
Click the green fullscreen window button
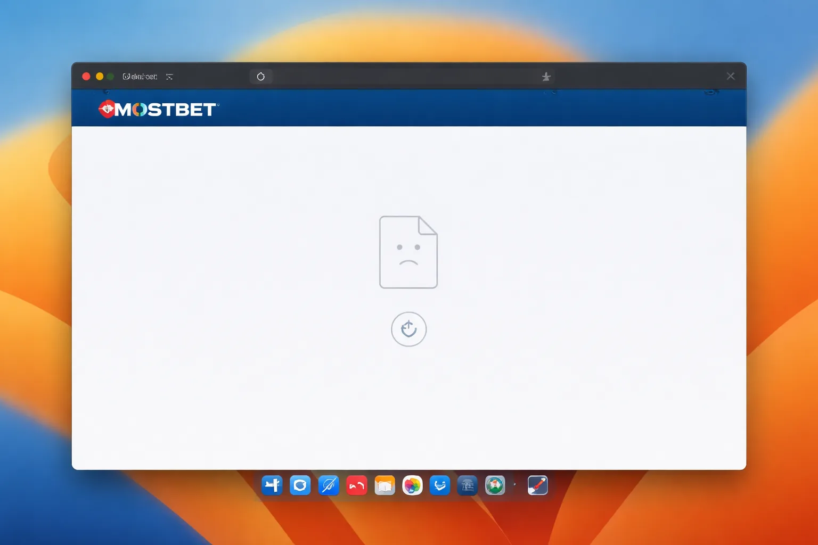pos(111,77)
